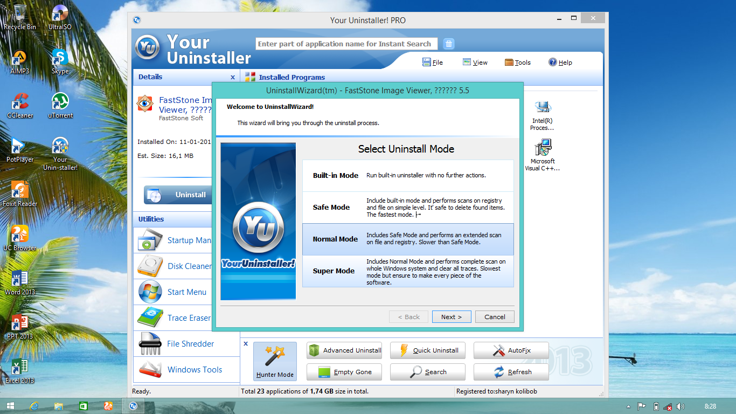736x414 pixels.
Task: Open PotPlayer desktop shortcut
Action: (20, 150)
